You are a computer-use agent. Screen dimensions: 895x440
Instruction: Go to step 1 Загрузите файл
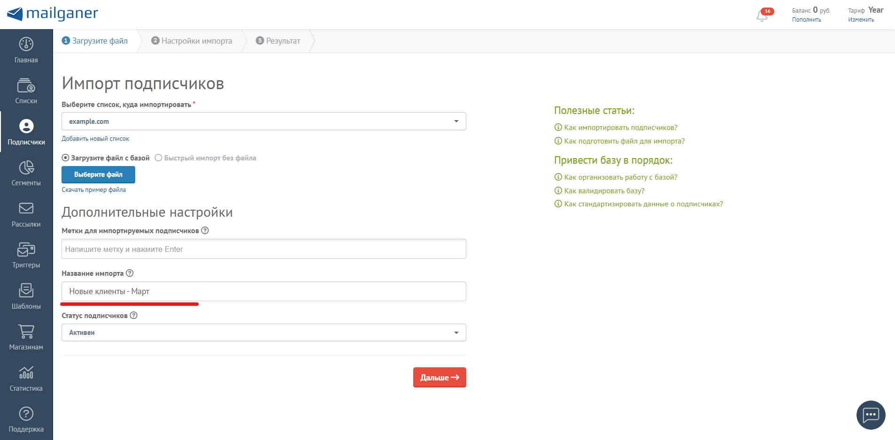point(95,41)
